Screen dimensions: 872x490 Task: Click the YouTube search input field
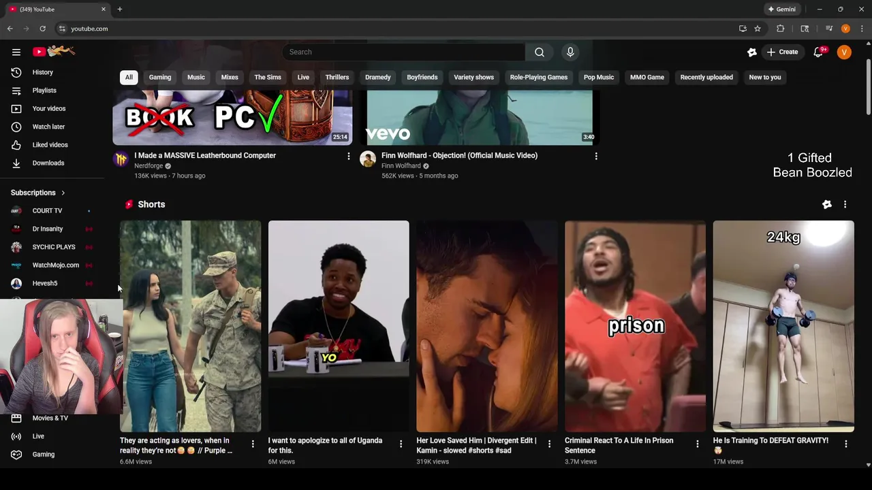click(x=403, y=52)
